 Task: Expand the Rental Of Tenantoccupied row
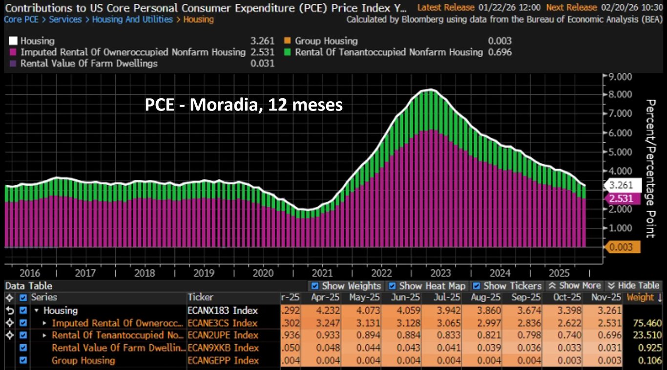(x=45, y=335)
